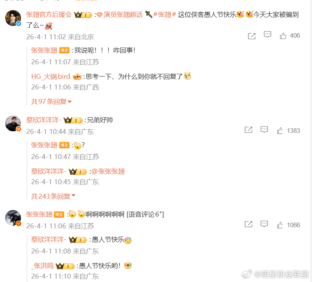Open the reply icon on the 兄弟好帅 comment
This screenshot has width=312, height=282.
click(264, 129)
